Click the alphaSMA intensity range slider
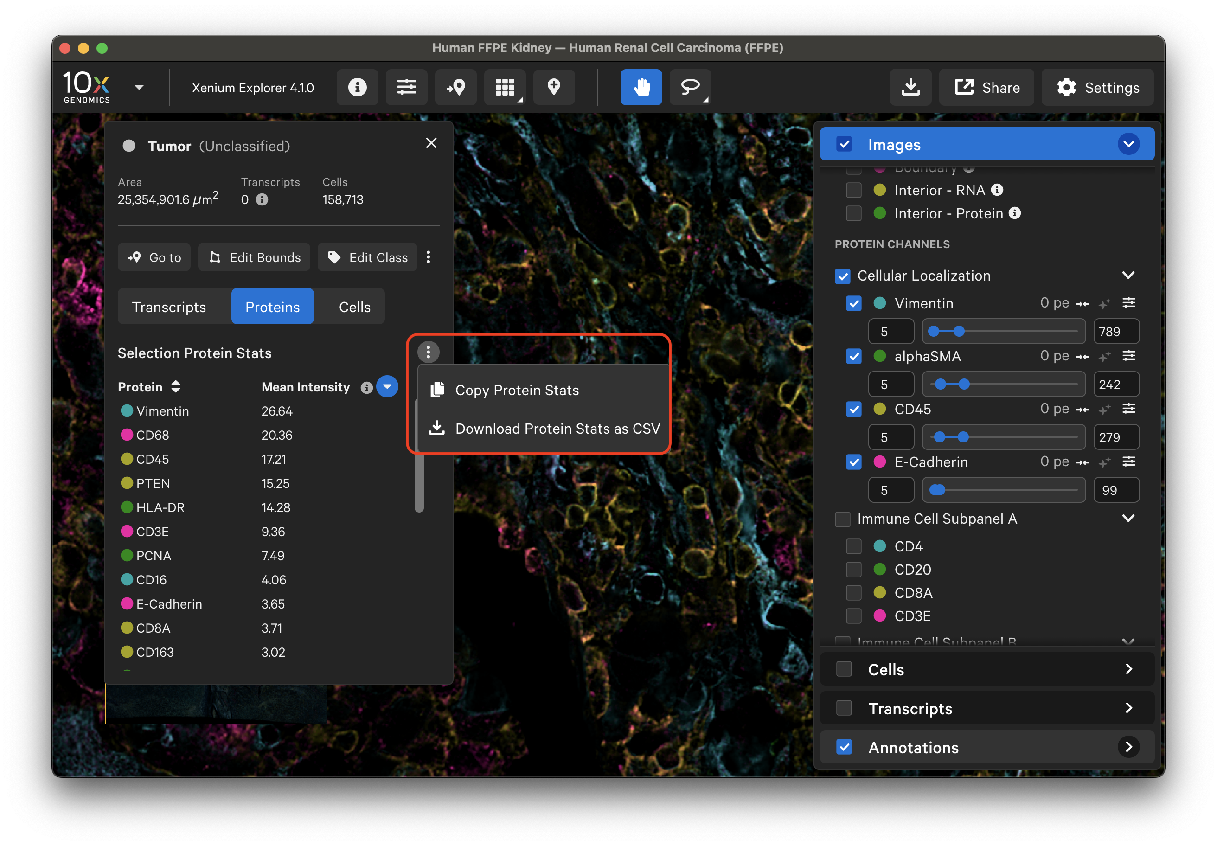 click(1003, 385)
